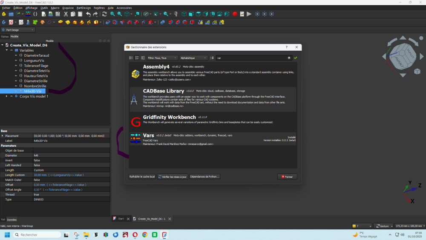Click the Pocket blue-red icon

click(x=108, y=22)
